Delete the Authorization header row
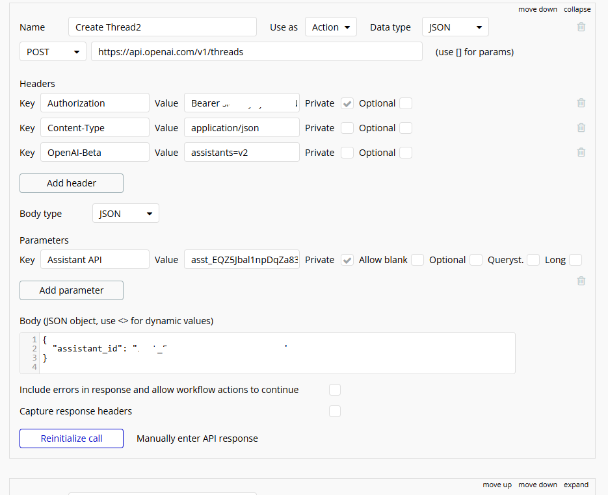 [581, 103]
